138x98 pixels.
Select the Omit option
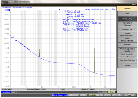[x=127, y=14]
